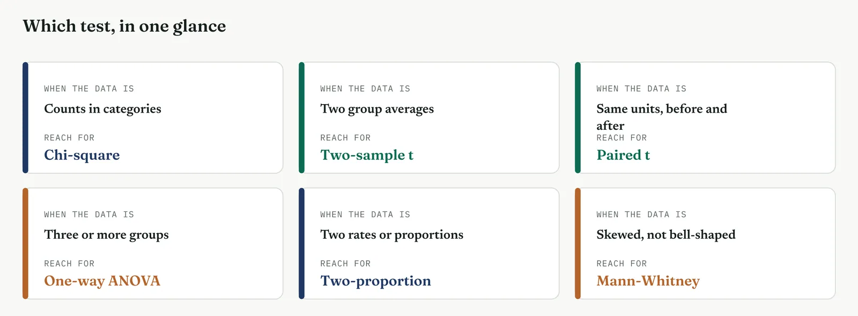The width and height of the screenshot is (858, 316).
Task: Click Two rates or proportions heading
Action: (391, 235)
